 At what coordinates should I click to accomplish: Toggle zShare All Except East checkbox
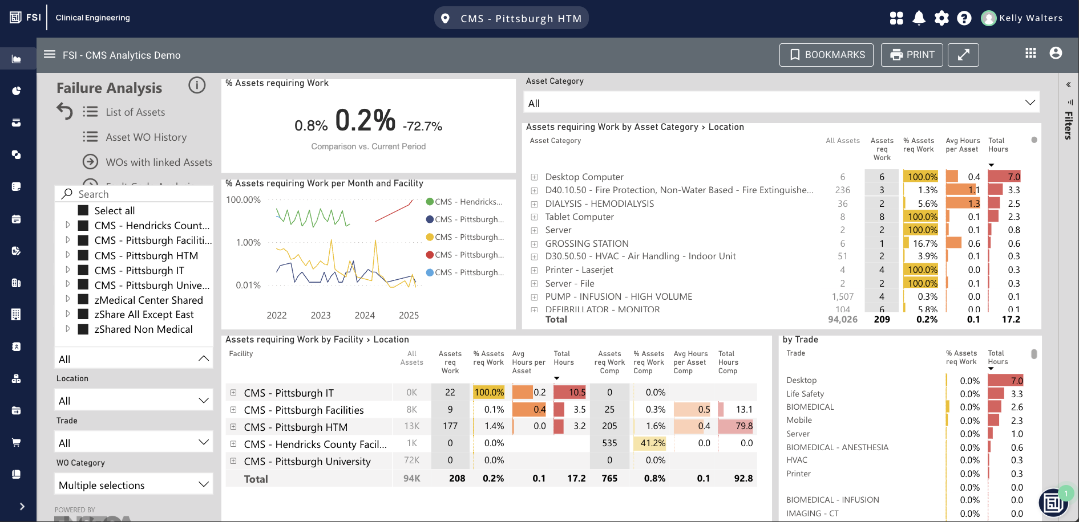click(x=83, y=315)
